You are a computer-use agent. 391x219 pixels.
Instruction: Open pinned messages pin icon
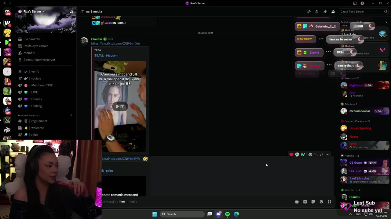325,12
